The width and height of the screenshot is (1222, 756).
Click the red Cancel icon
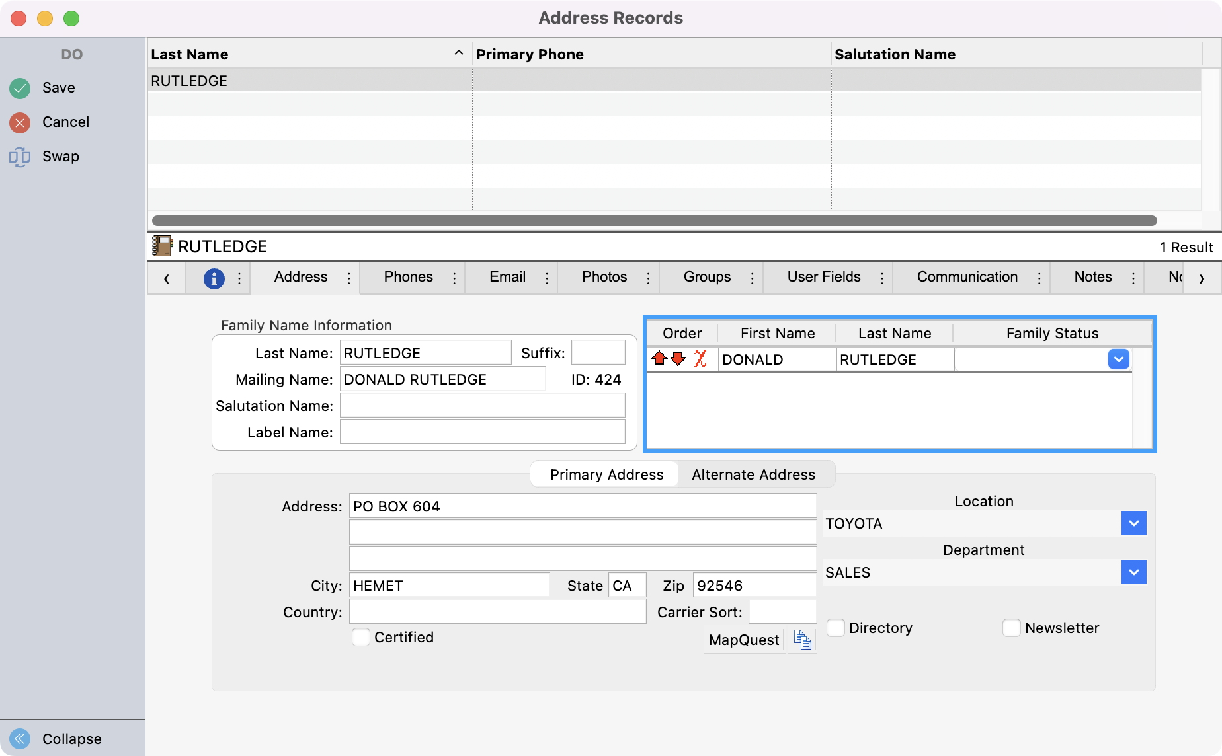pos(20,122)
